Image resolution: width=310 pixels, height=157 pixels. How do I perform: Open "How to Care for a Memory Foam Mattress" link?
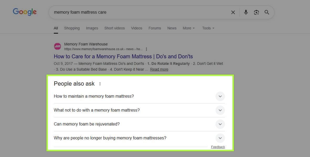click(123, 56)
